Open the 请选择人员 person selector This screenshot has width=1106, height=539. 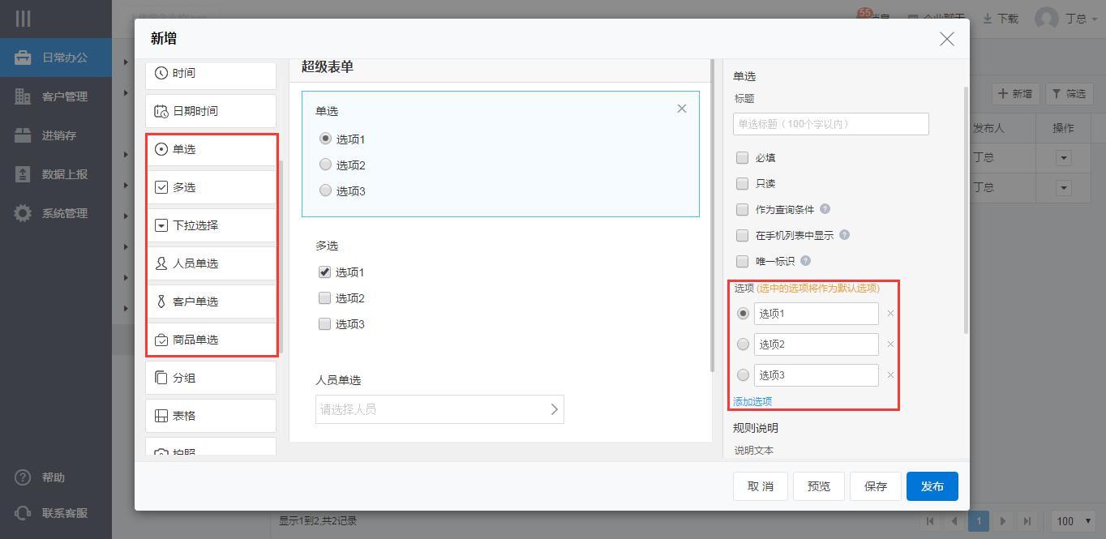pyautogui.click(x=439, y=409)
